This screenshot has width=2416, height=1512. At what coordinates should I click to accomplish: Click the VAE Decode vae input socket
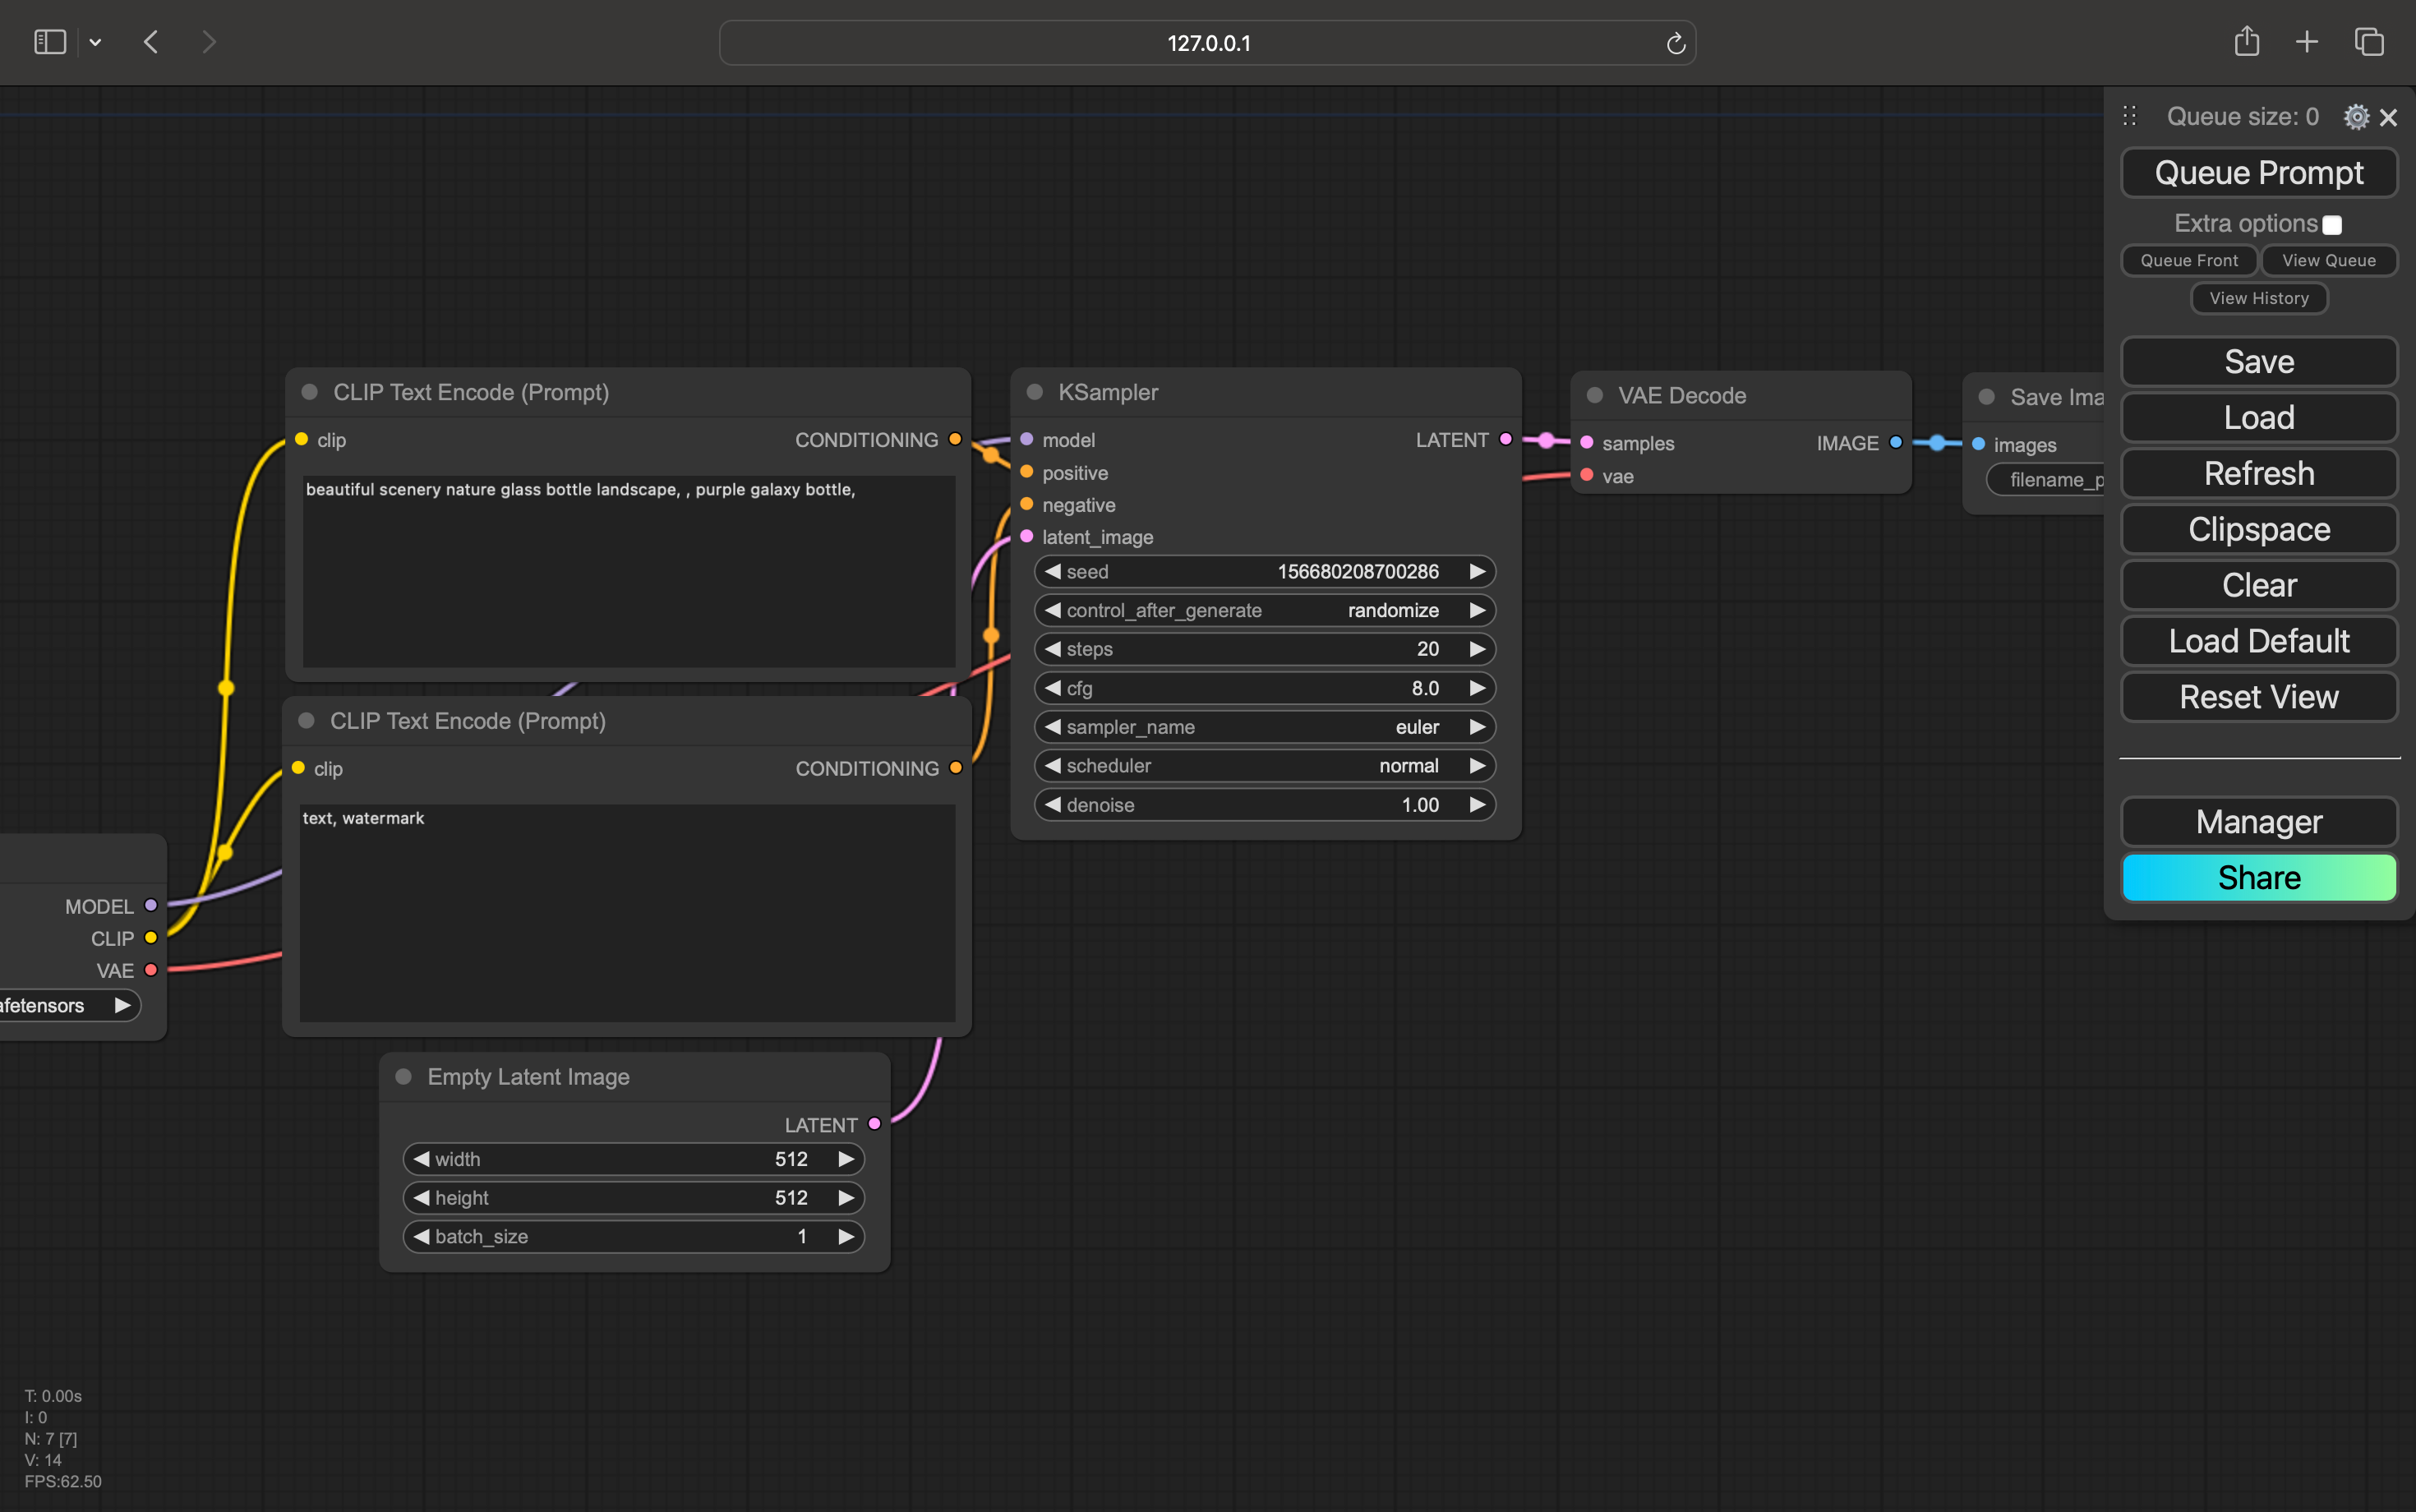[1587, 475]
